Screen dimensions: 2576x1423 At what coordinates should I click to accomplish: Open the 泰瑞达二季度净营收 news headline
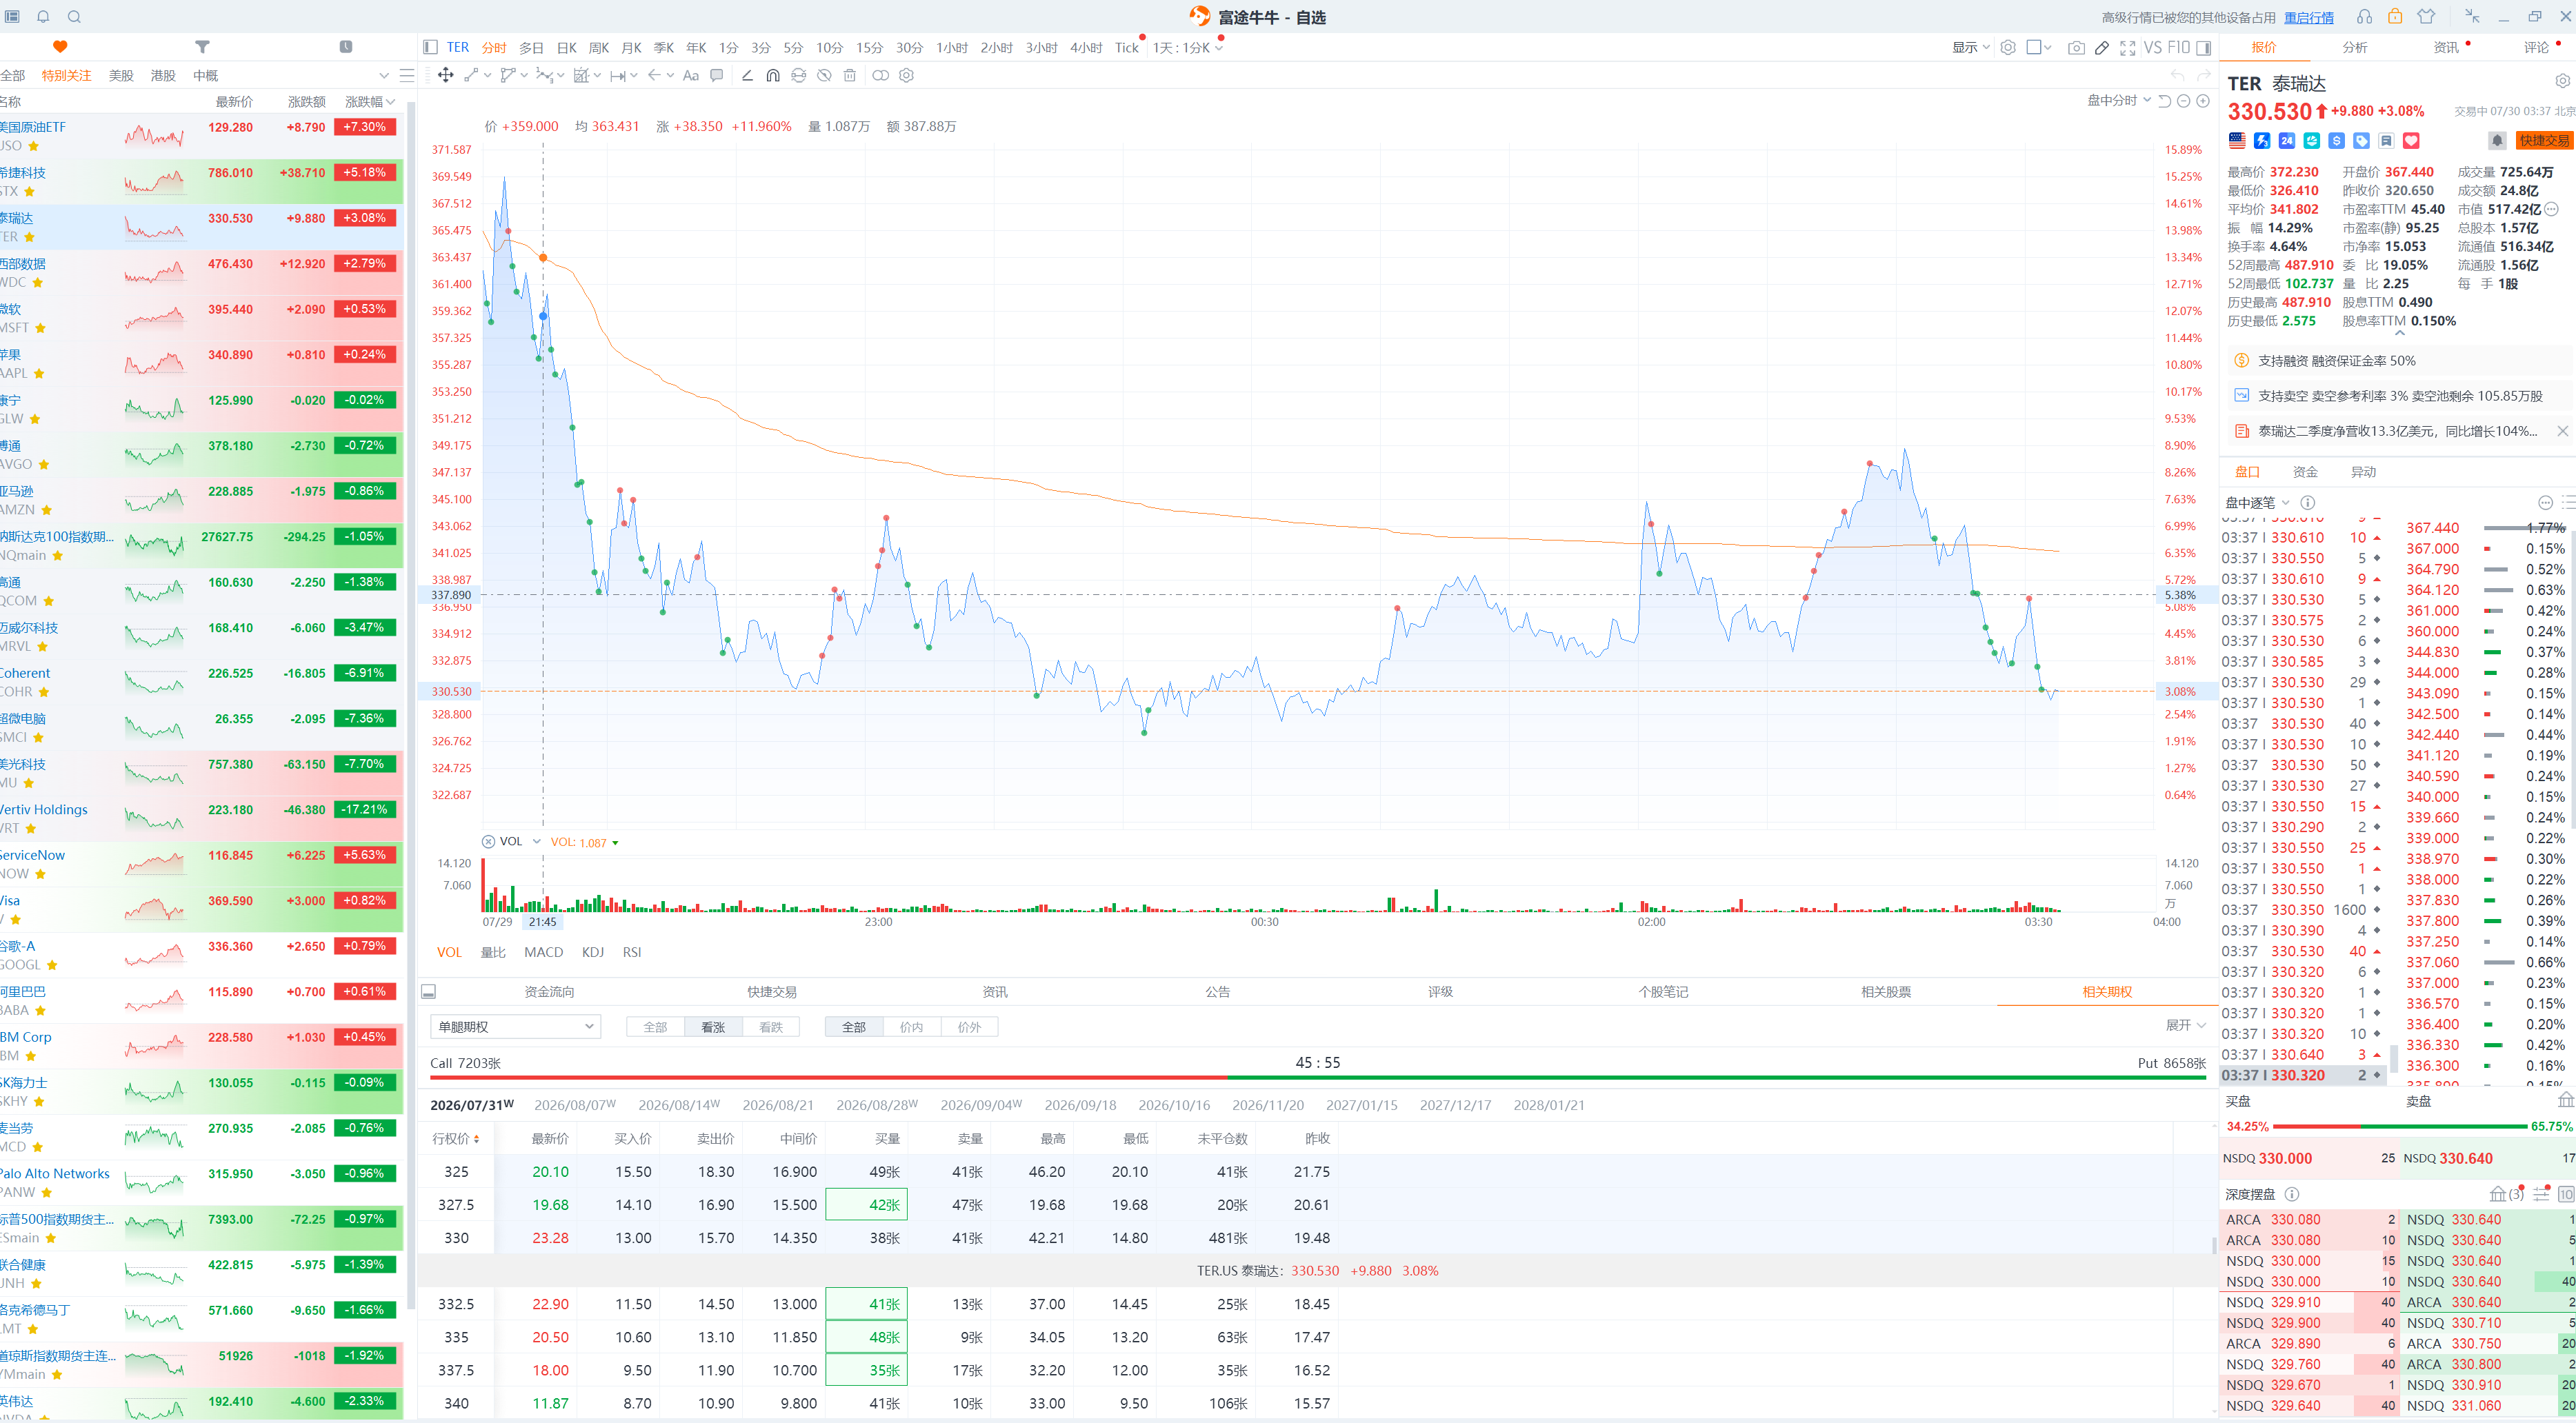click(x=2397, y=431)
